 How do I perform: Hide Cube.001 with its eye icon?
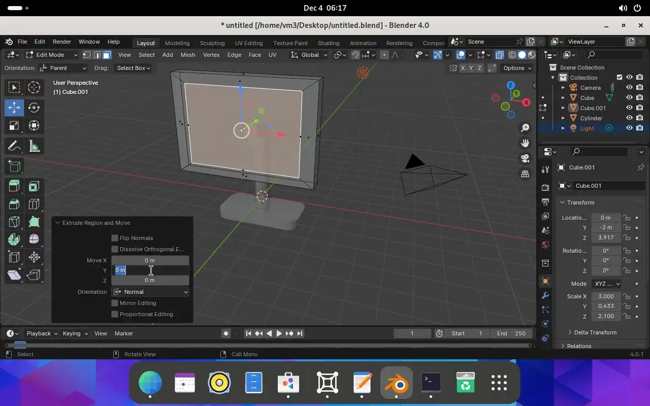point(629,108)
